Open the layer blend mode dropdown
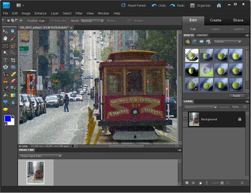The width and height of the screenshot is (251, 193). 200,107
